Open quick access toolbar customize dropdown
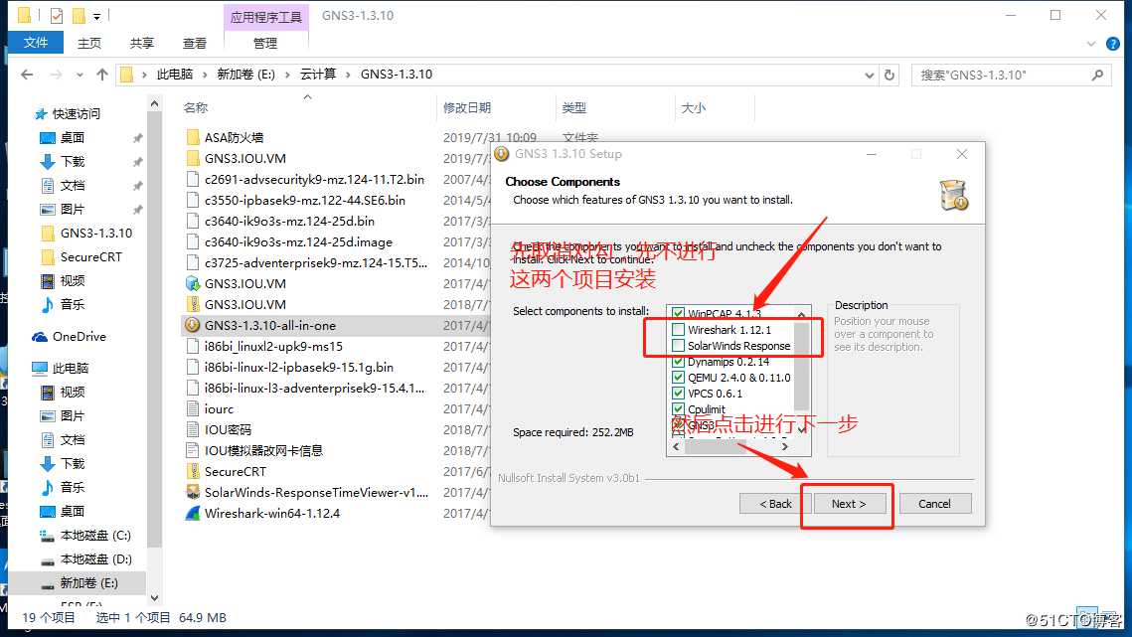The width and height of the screenshot is (1132, 637). [96, 16]
